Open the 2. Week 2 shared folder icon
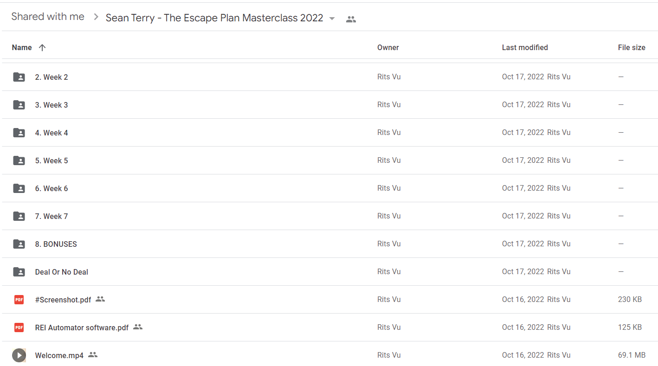The width and height of the screenshot is (658, 366). click(x=19, y=77)
